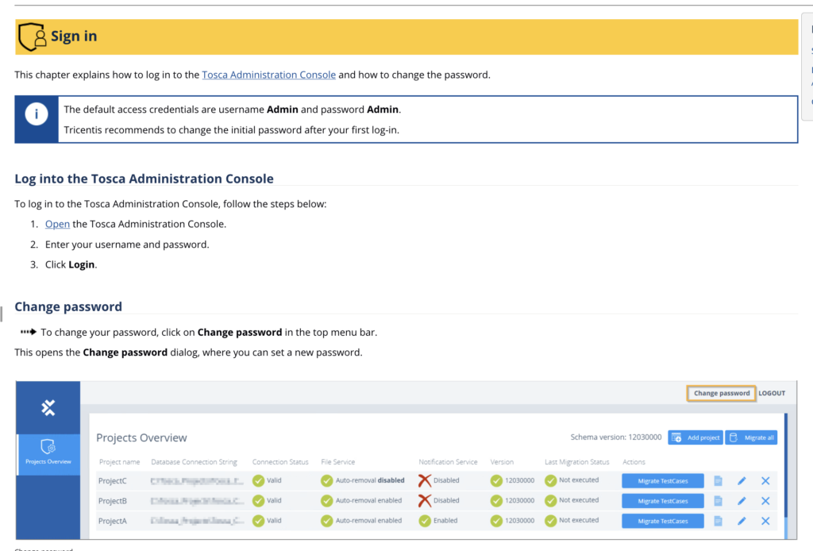The height and width of the screenshot is (551, 813).
Task: Click the 'Enabled' notification text for ProjectA
Action: tap(445, 520)
